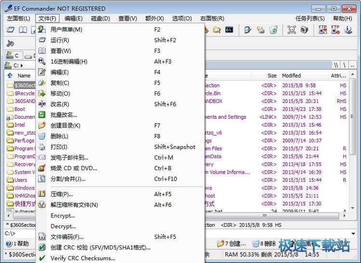This screenshot has width=361, height=263.
Task: Open the 编辑(E) menu in menu bar
Action: pyautogui.click(x=73, y=18)
